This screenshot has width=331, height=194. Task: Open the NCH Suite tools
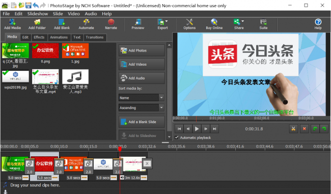click(263, 24)
